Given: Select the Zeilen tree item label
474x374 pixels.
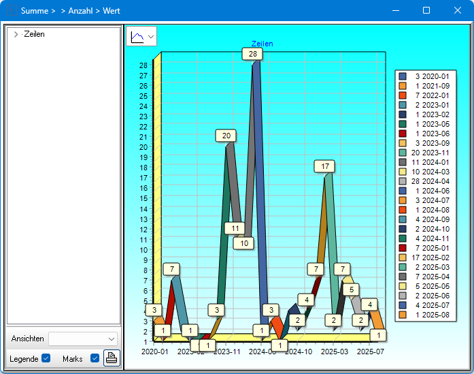Looking at the screenshot, I should click(x=34, y=34).
